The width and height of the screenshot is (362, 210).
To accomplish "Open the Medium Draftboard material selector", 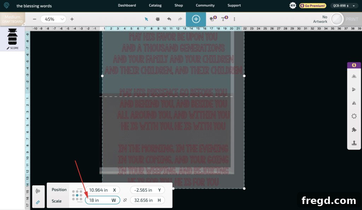I will [x=12, y=19].
